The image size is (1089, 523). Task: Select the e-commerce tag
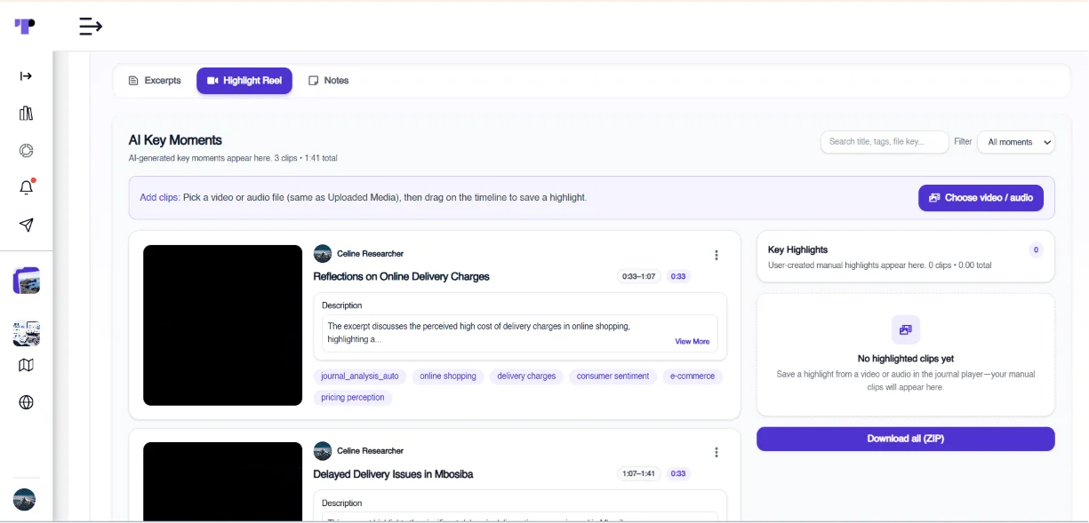(693, 376)
